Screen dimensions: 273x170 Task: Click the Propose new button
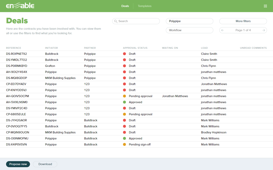[x=18, y=164]
